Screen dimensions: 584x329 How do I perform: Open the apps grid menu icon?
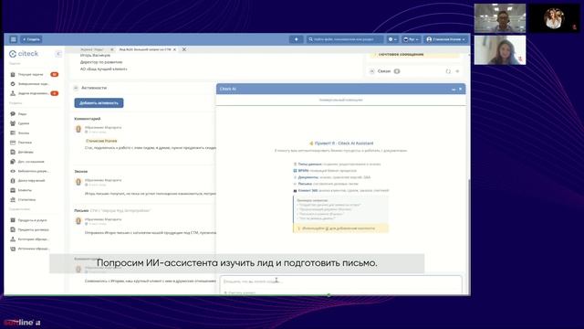14,39
